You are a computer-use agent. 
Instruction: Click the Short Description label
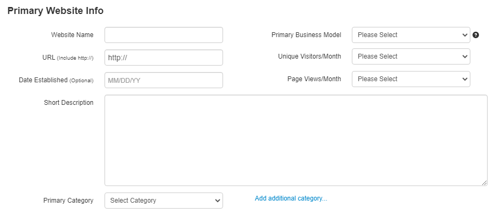point(68,103)
